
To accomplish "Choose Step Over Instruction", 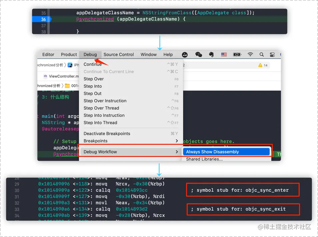I will point(131,101).
